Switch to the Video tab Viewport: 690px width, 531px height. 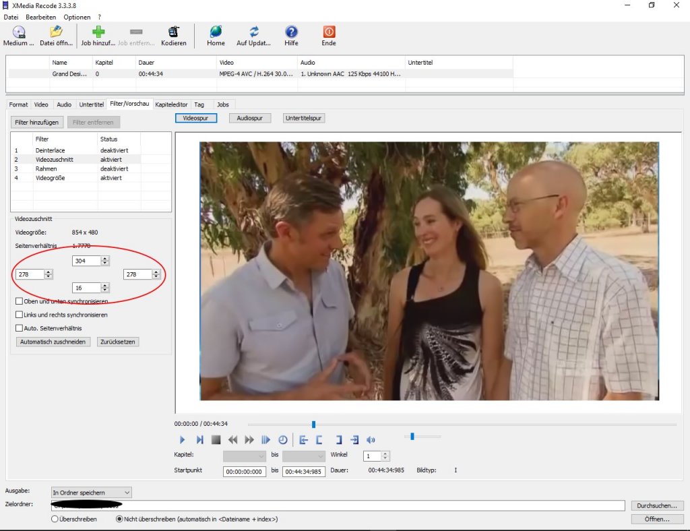tap(41, 104)
